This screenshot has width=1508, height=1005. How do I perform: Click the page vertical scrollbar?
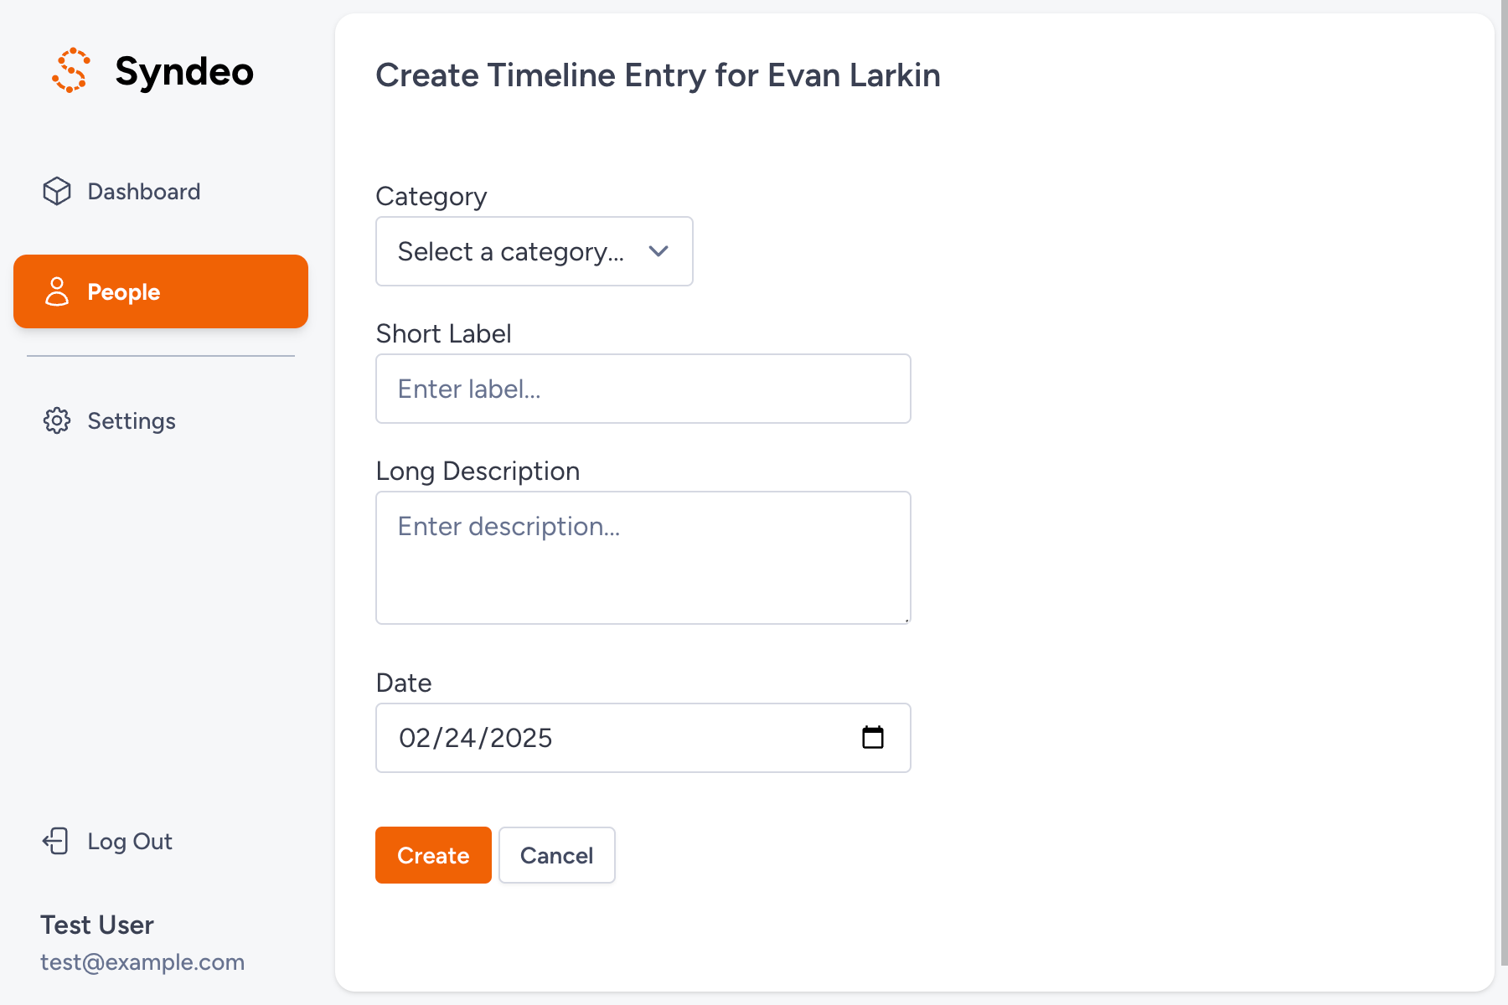pos(1503,486)
